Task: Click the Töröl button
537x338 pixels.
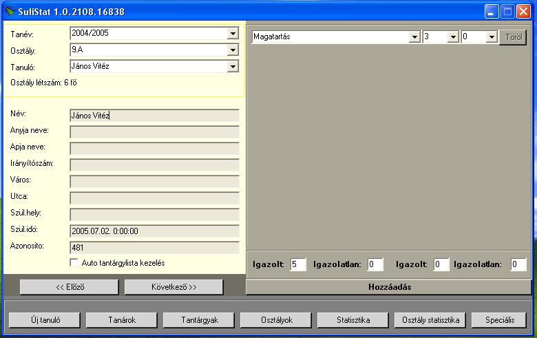Action: pyautogui.click(x=513, y=37)
